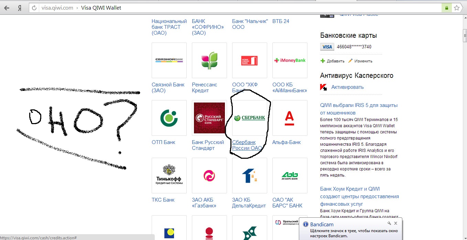Open Home Credit Bank logo tile
467x240 pixels.
click(x=250, y=60)
